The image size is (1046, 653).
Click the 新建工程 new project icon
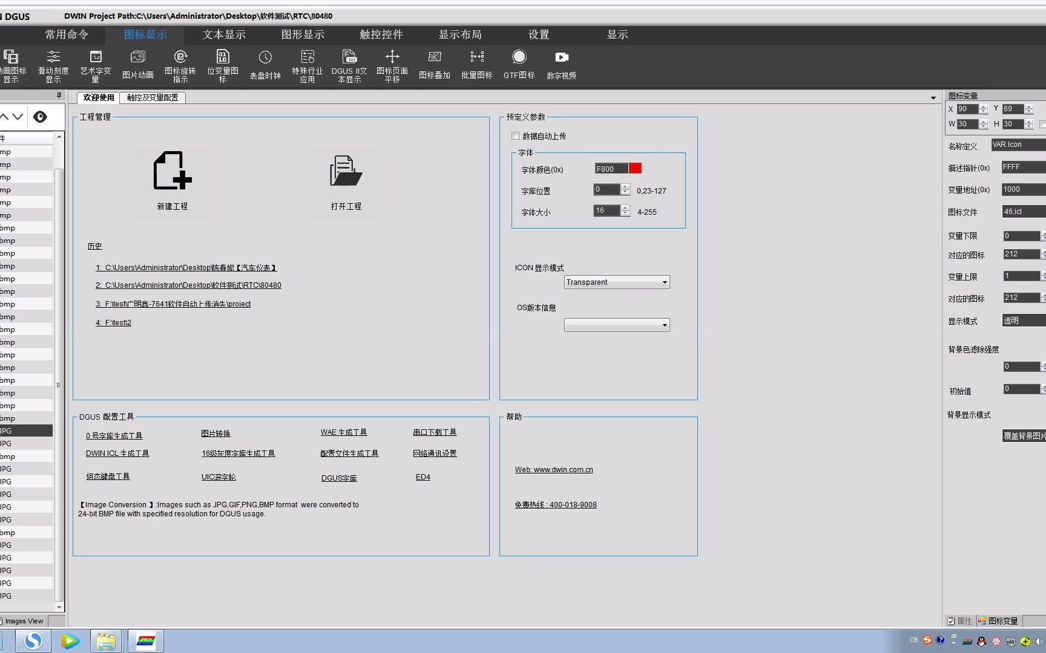click(173, 171)
